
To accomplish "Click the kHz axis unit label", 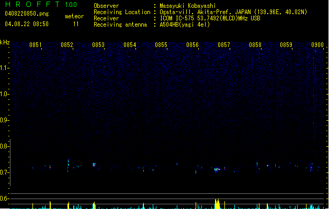I will coord(5,42).
